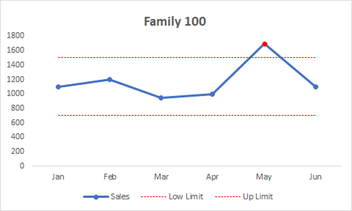This screenshot has height=211, width=352.
Task: Click the May axis label
Action: (x=264, y=177)
